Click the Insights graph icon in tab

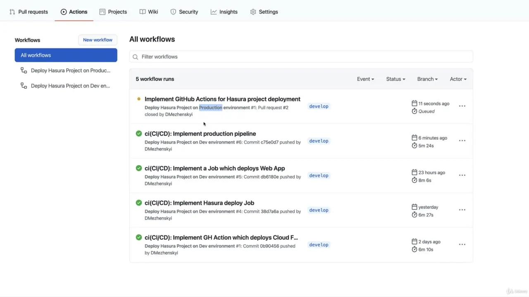[x=214, y=12]
